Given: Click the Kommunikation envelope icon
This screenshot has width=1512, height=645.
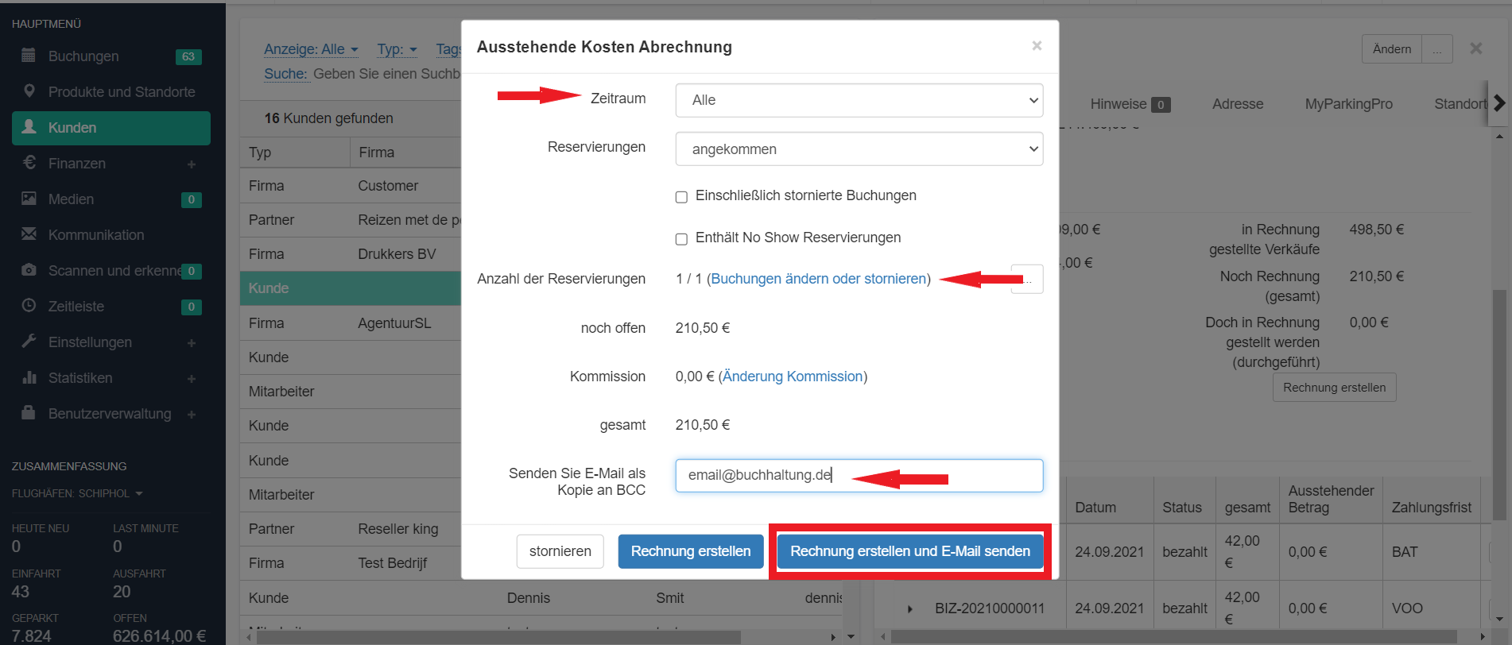Looking at the screenshot, I should pos(29,234).
